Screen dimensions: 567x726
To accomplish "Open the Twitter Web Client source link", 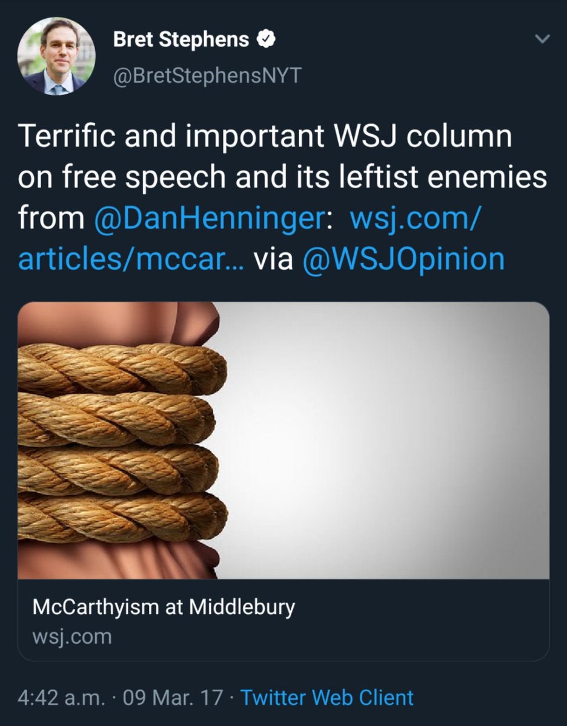I will point(327,697).
